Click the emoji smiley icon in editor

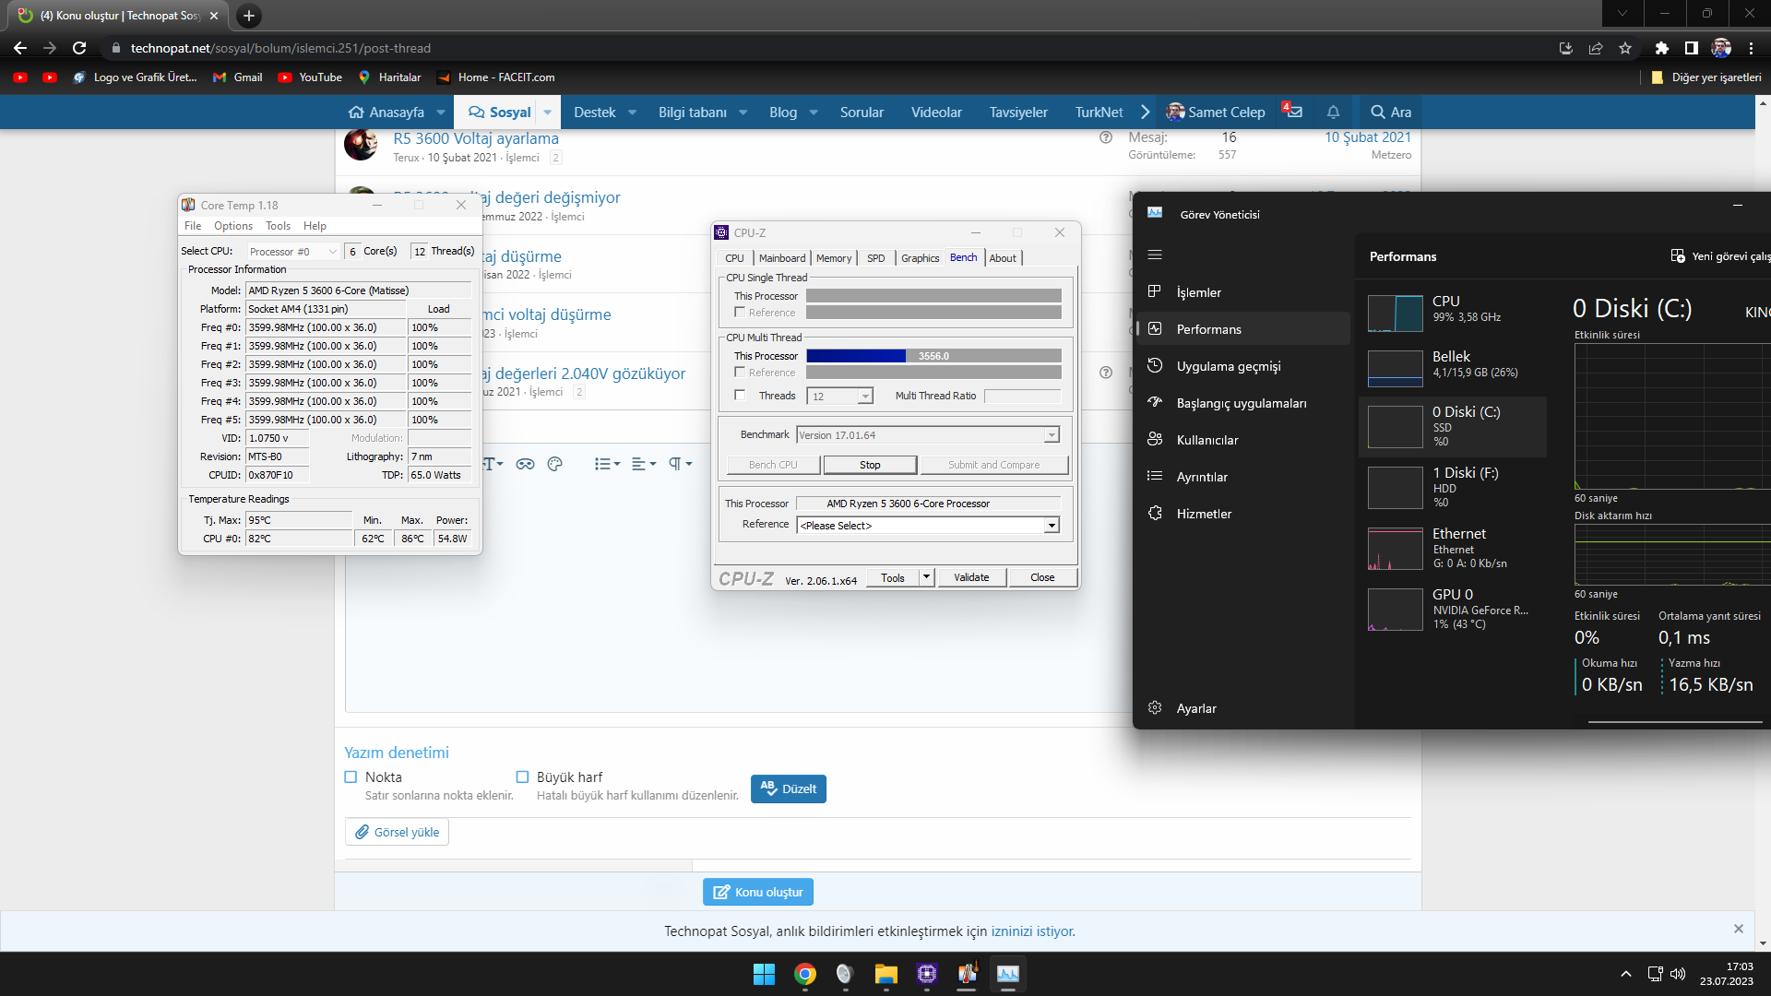point(554,464)
